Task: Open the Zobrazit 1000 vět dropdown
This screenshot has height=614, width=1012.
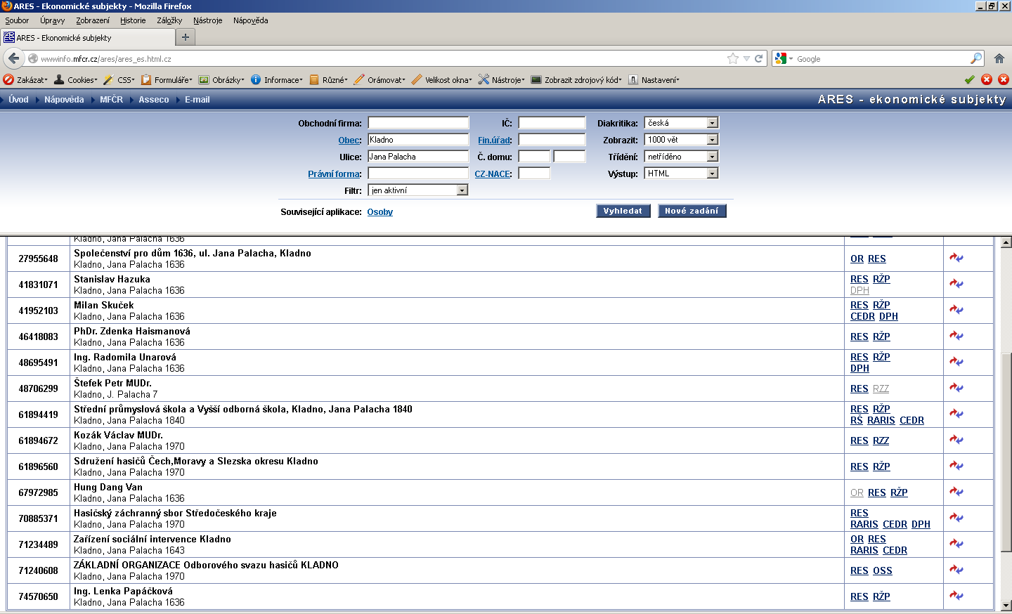Action: pos(681,140)
